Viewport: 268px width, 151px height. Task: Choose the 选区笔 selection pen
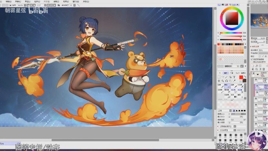pos(234,91)
